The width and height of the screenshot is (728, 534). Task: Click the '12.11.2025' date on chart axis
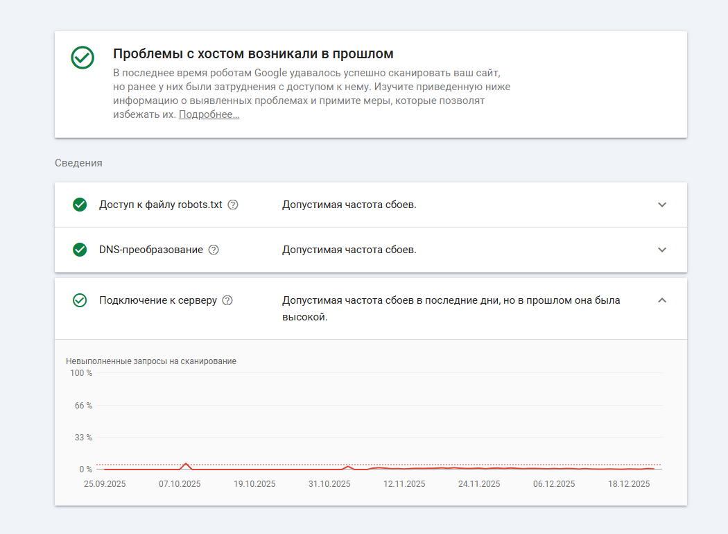(404, 484)
